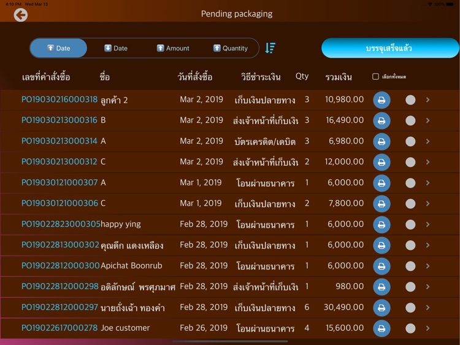Select order PO19030216000318 radio circle
This screenshot has height=345, width=460.
[410, 100]
